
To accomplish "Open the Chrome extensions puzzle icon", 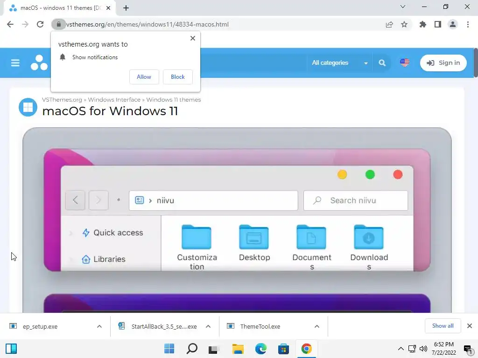I will point(423,24).
